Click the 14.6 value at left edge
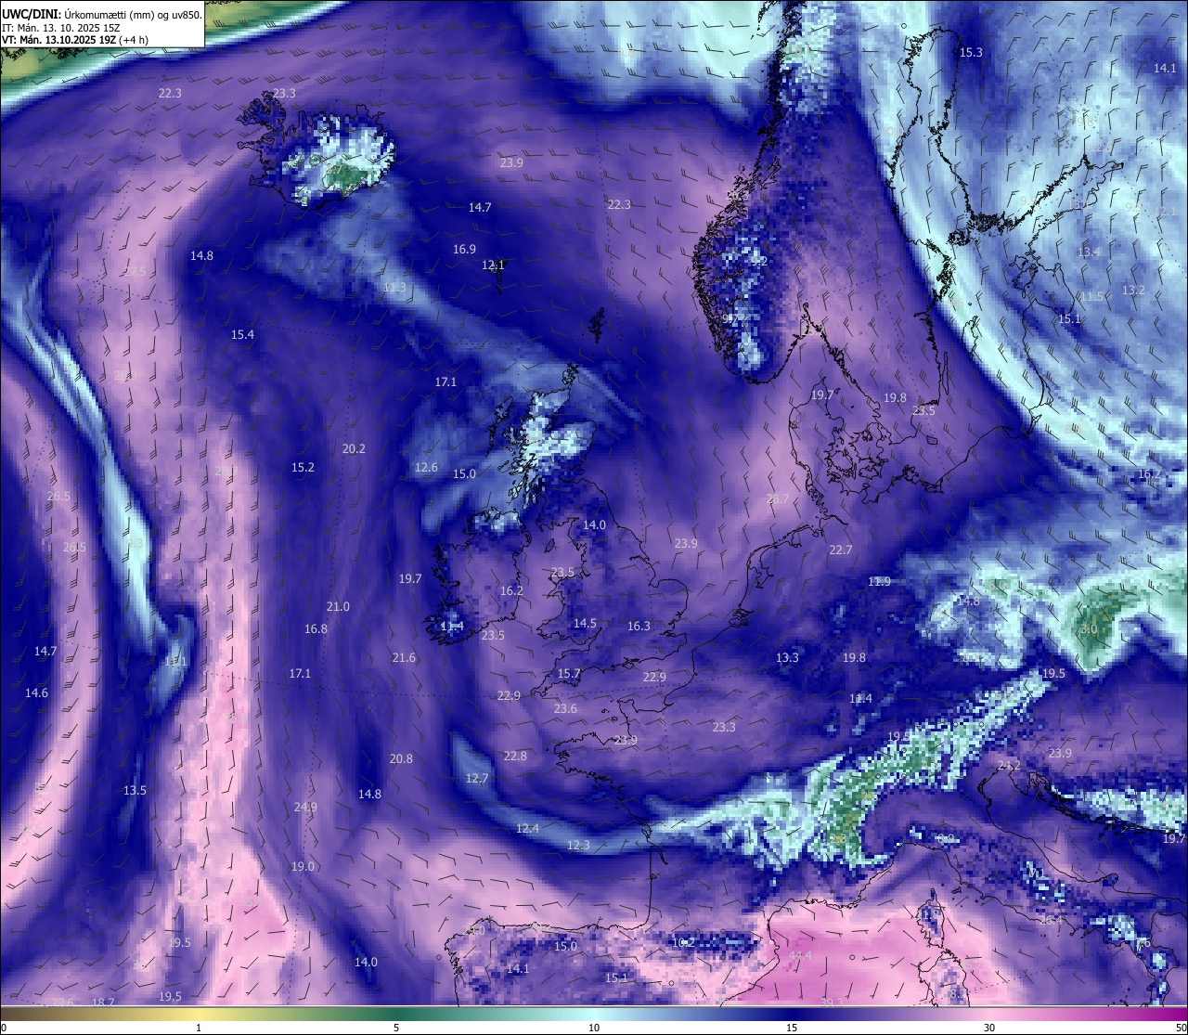The width and height of the screenshot is (1188, 1035). click(36, 692)
